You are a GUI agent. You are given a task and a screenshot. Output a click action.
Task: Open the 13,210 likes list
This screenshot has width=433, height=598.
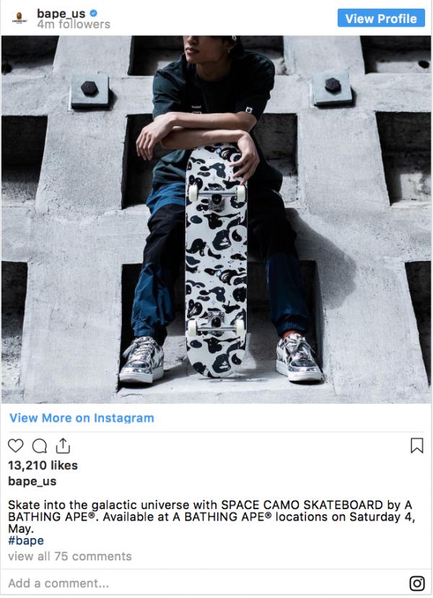click(43, 465)
